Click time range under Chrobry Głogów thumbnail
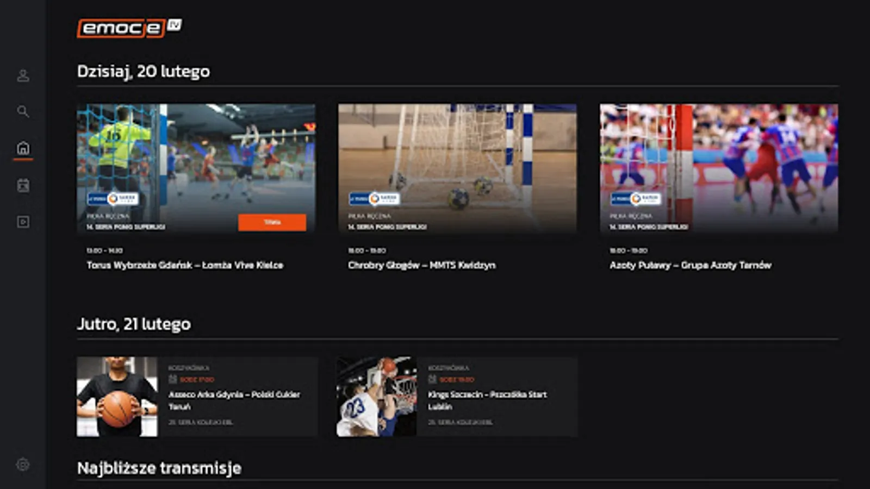This screenshot has height=489, width=870. coord(367,250)
